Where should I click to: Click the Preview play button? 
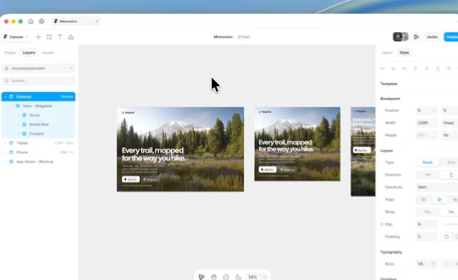[416, 36]
